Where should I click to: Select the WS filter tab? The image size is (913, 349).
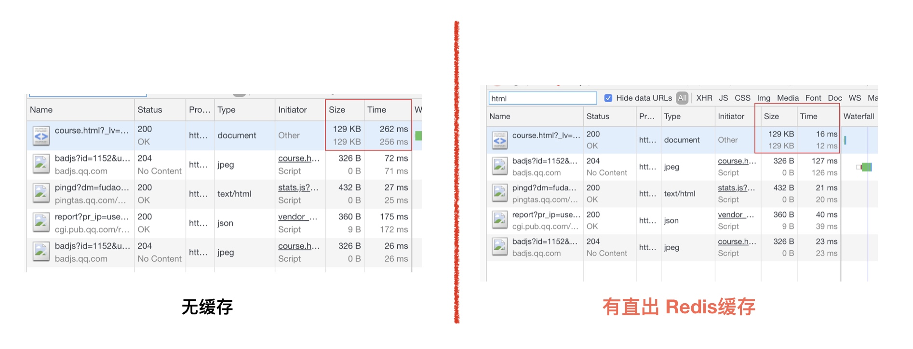coord(855,98)
